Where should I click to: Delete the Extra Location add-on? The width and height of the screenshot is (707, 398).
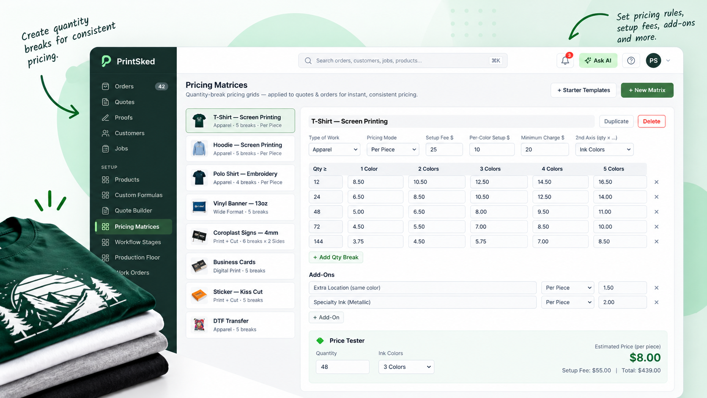coord(657,288)
